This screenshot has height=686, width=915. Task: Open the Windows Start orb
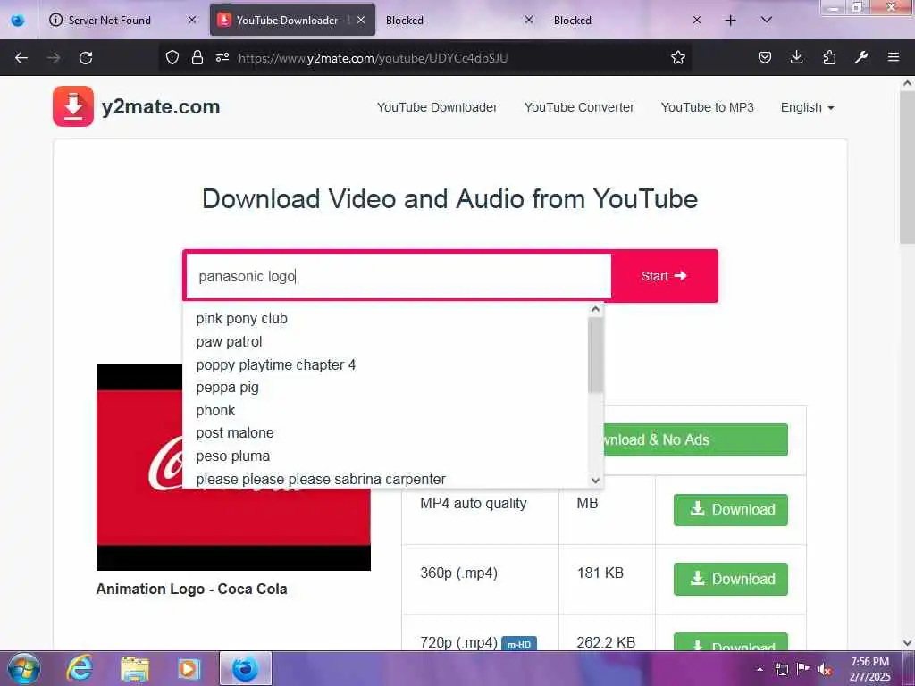point(23,668)
